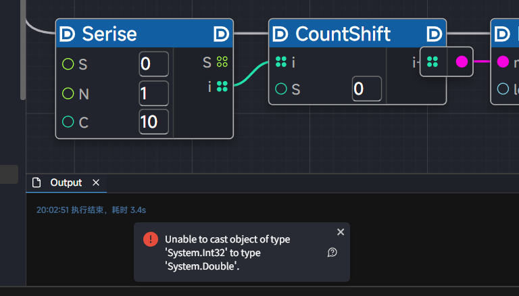This screenshot has width=519, height=296.
Task: Select the S input port circle on Serise
Action: [x=68, y=65]
